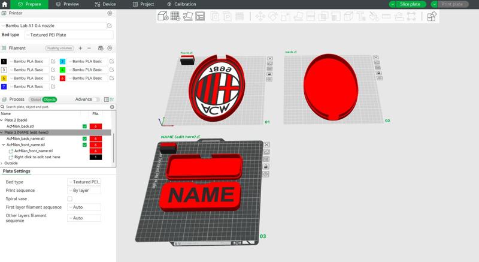479x262 pixels.
Task: Toggle printable checkbox for AcMilan_back_name.stl
Action: pos(84,138)
